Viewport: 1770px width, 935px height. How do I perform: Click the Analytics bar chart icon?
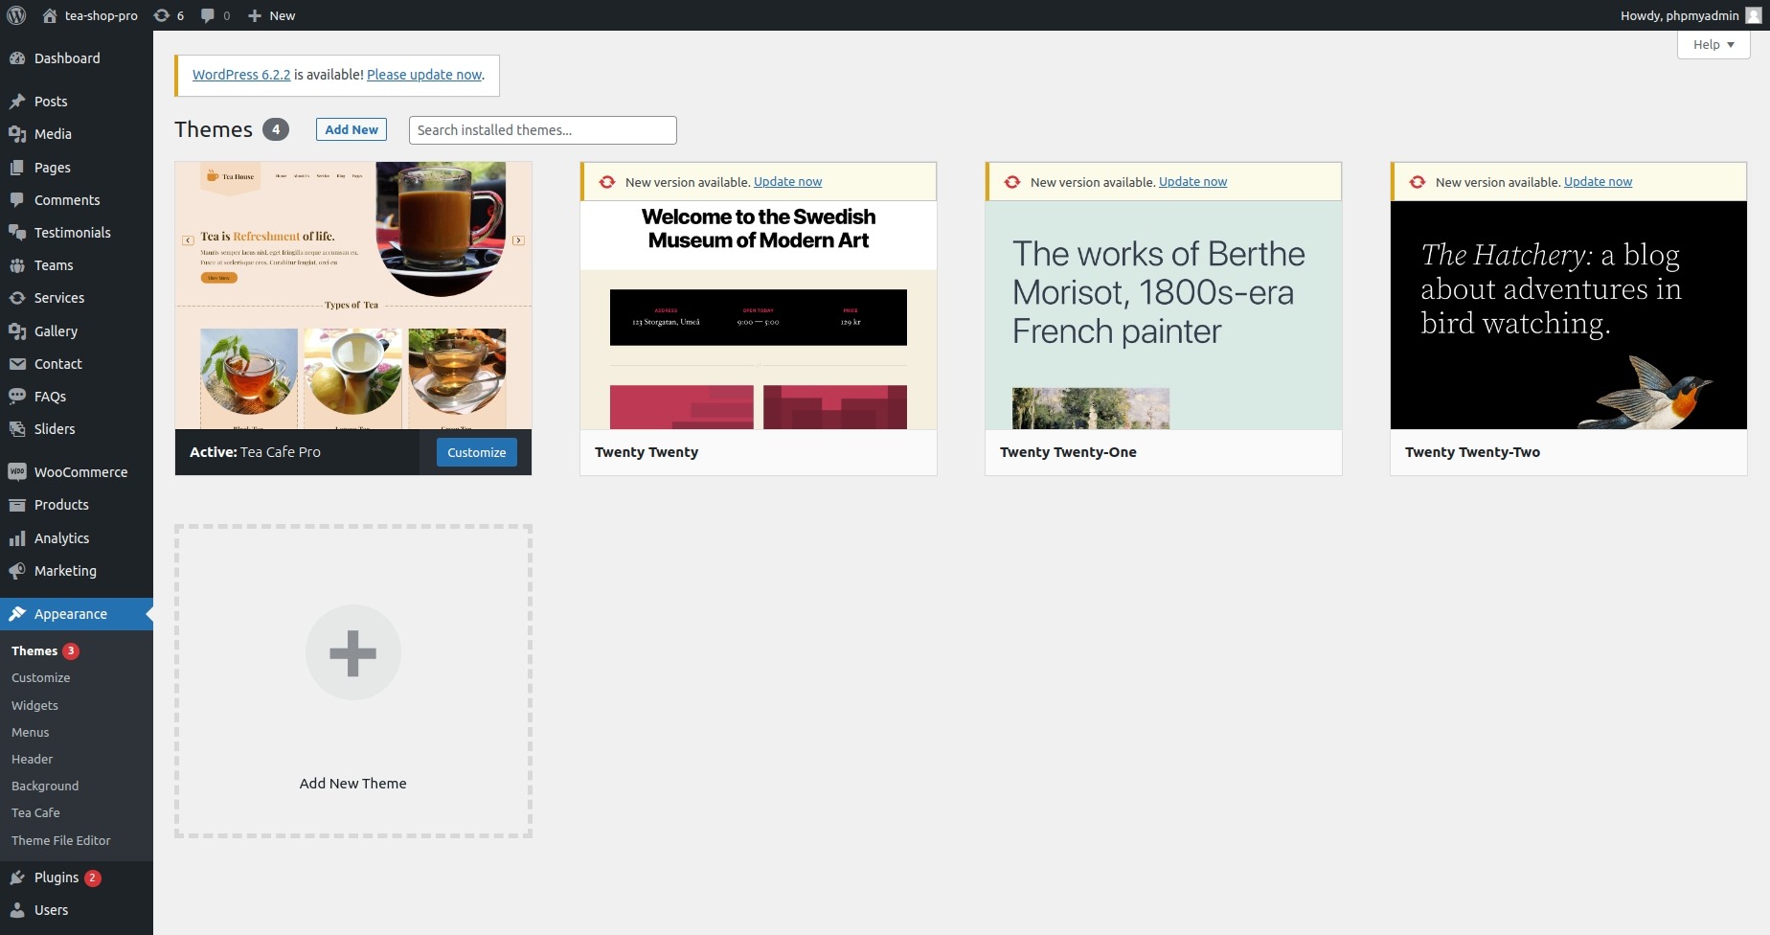click(17, 538)
